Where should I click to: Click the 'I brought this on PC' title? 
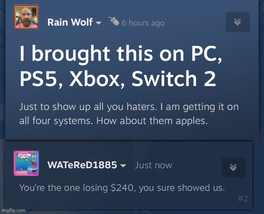tap(121, 53)
